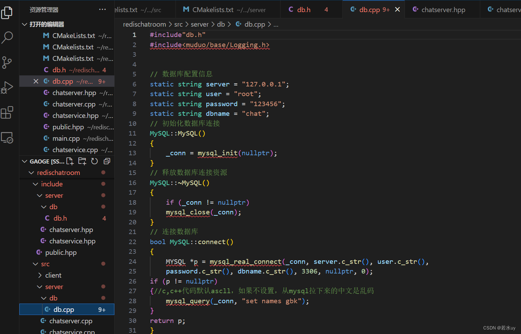Collapse the db folder under src

tap(44, 298)
